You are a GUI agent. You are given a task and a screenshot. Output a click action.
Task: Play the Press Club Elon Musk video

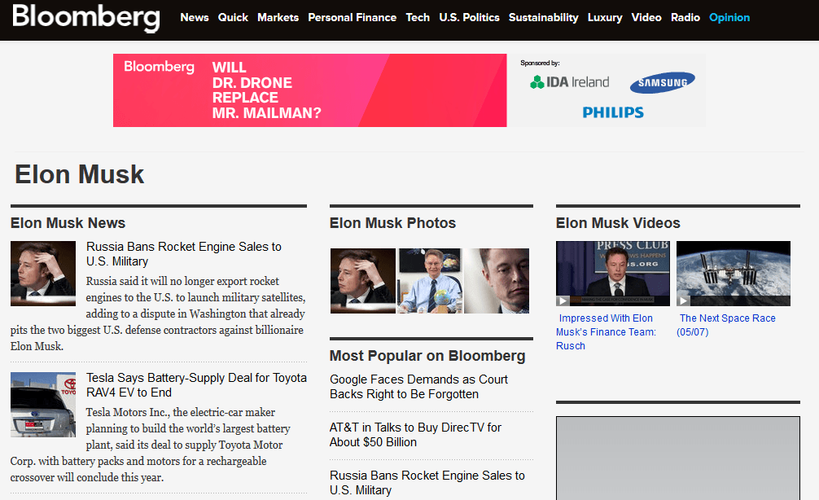[613, 274]
